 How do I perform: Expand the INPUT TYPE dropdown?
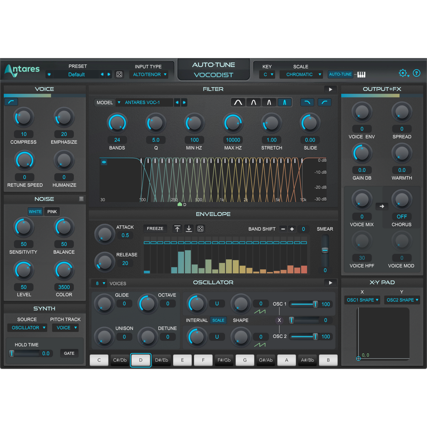tap(149, 74)
